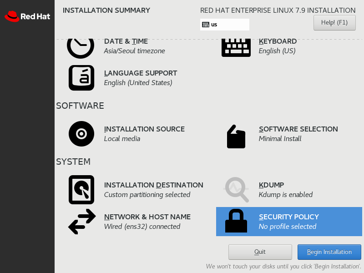Open the KDUMP label
The image size is (364, 273).
pos(271,185)
